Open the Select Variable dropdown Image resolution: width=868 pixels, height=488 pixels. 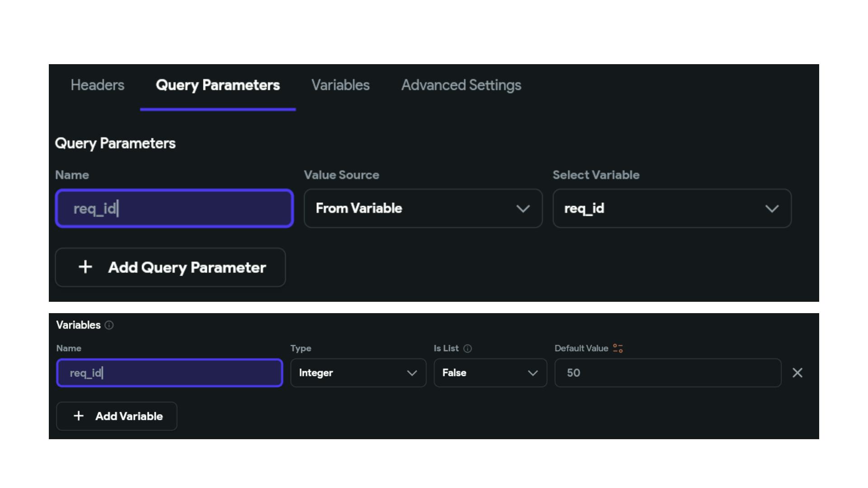point(672,208)
